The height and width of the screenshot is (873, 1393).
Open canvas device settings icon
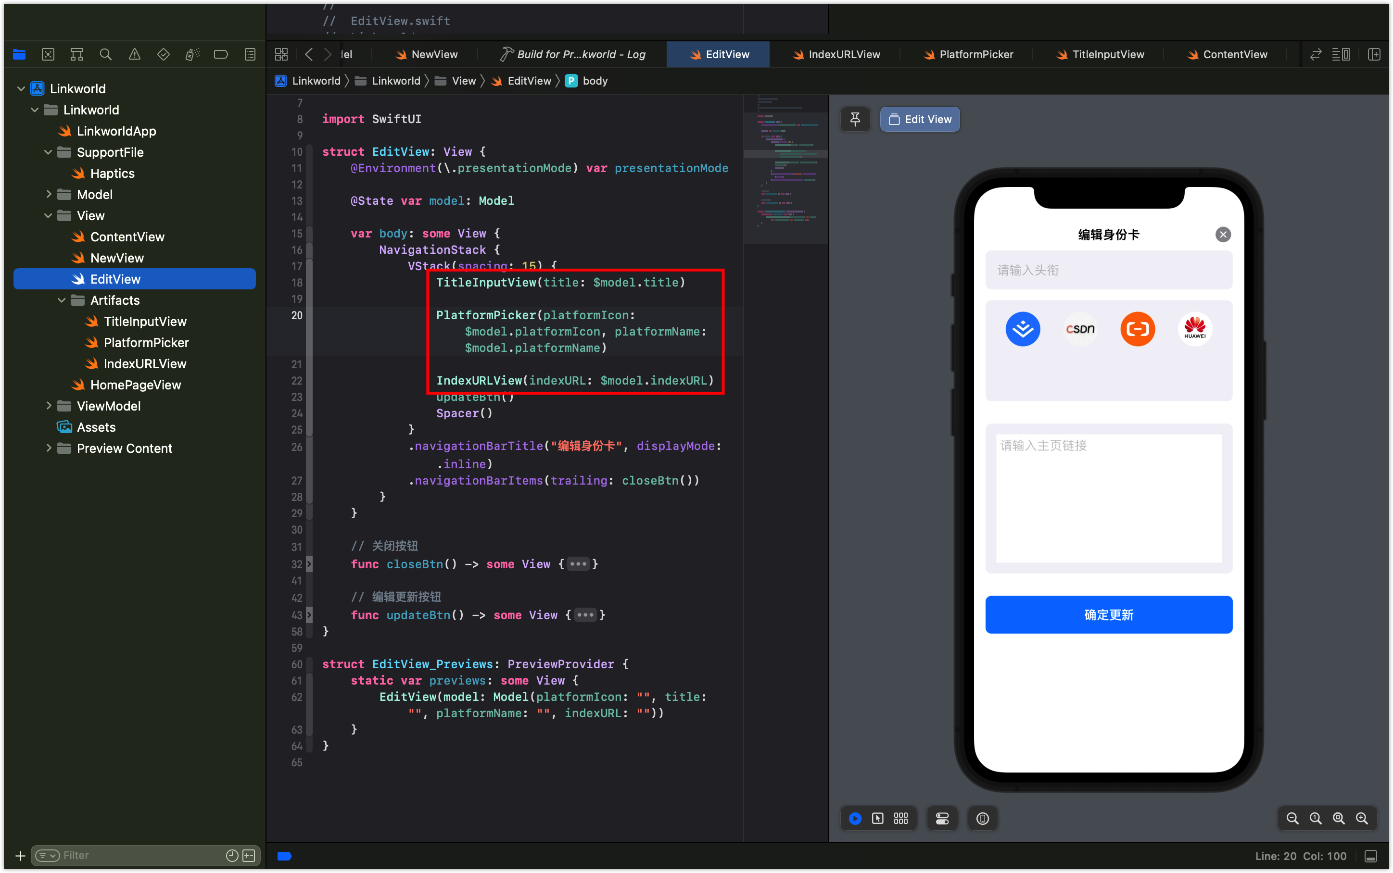[942, 818]
